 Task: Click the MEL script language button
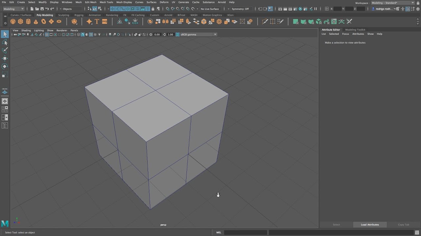tap(219, 232)
